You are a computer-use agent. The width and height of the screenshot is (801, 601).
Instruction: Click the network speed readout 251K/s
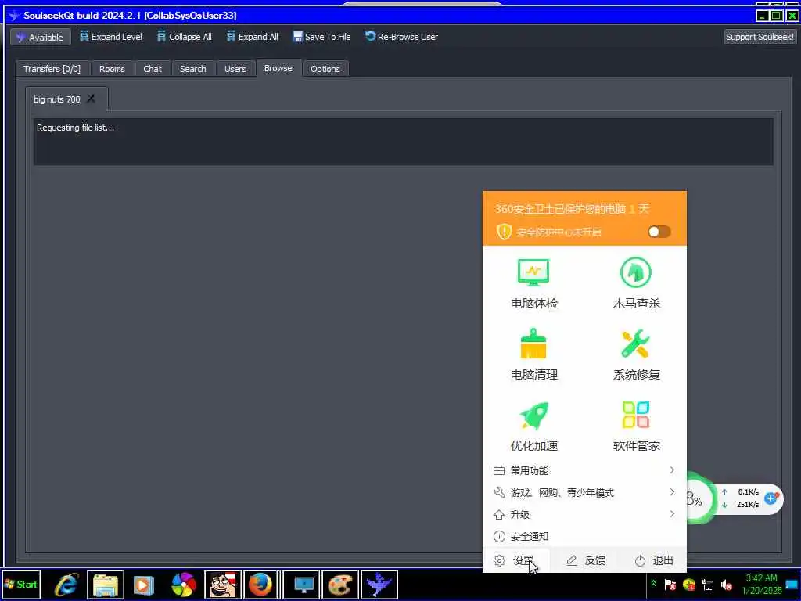coord(747,505)
